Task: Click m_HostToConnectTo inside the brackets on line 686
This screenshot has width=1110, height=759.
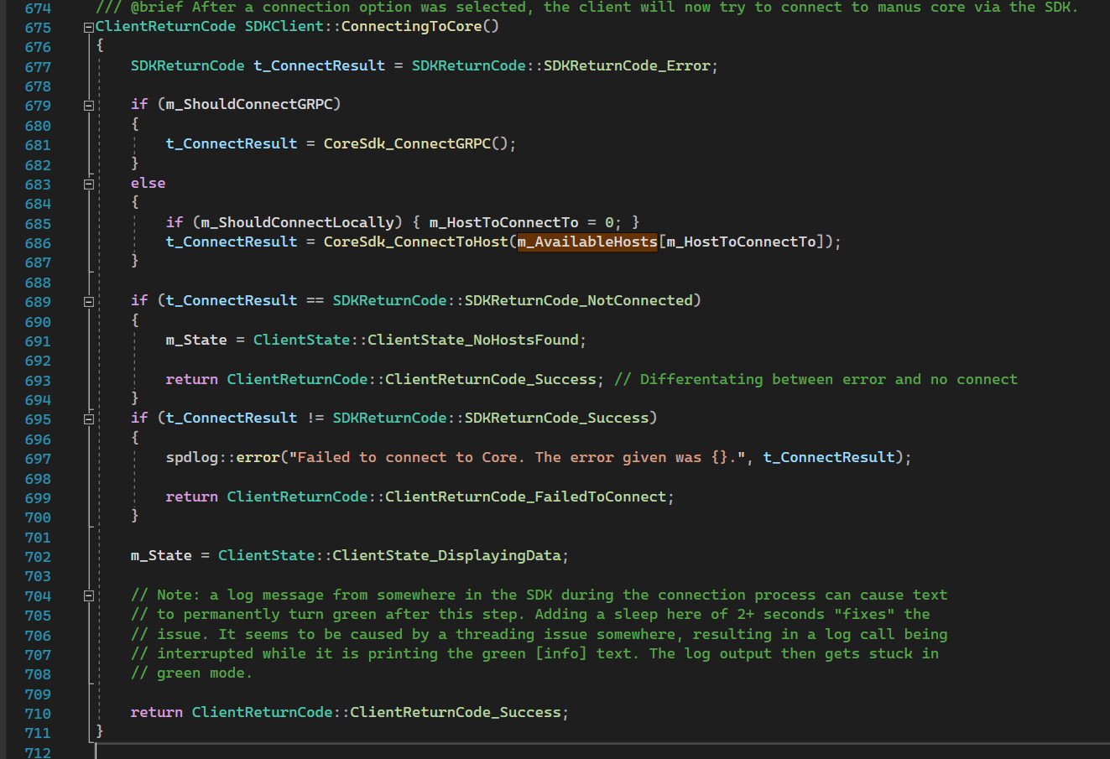Action: [x=741, y=242]
